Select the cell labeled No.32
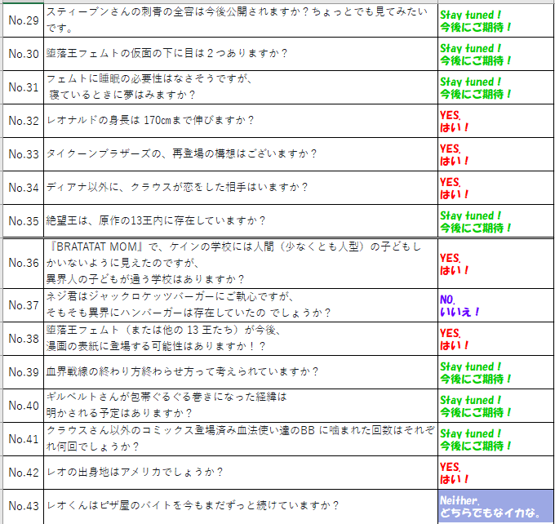555x524 pixels. tap(24, 121)
